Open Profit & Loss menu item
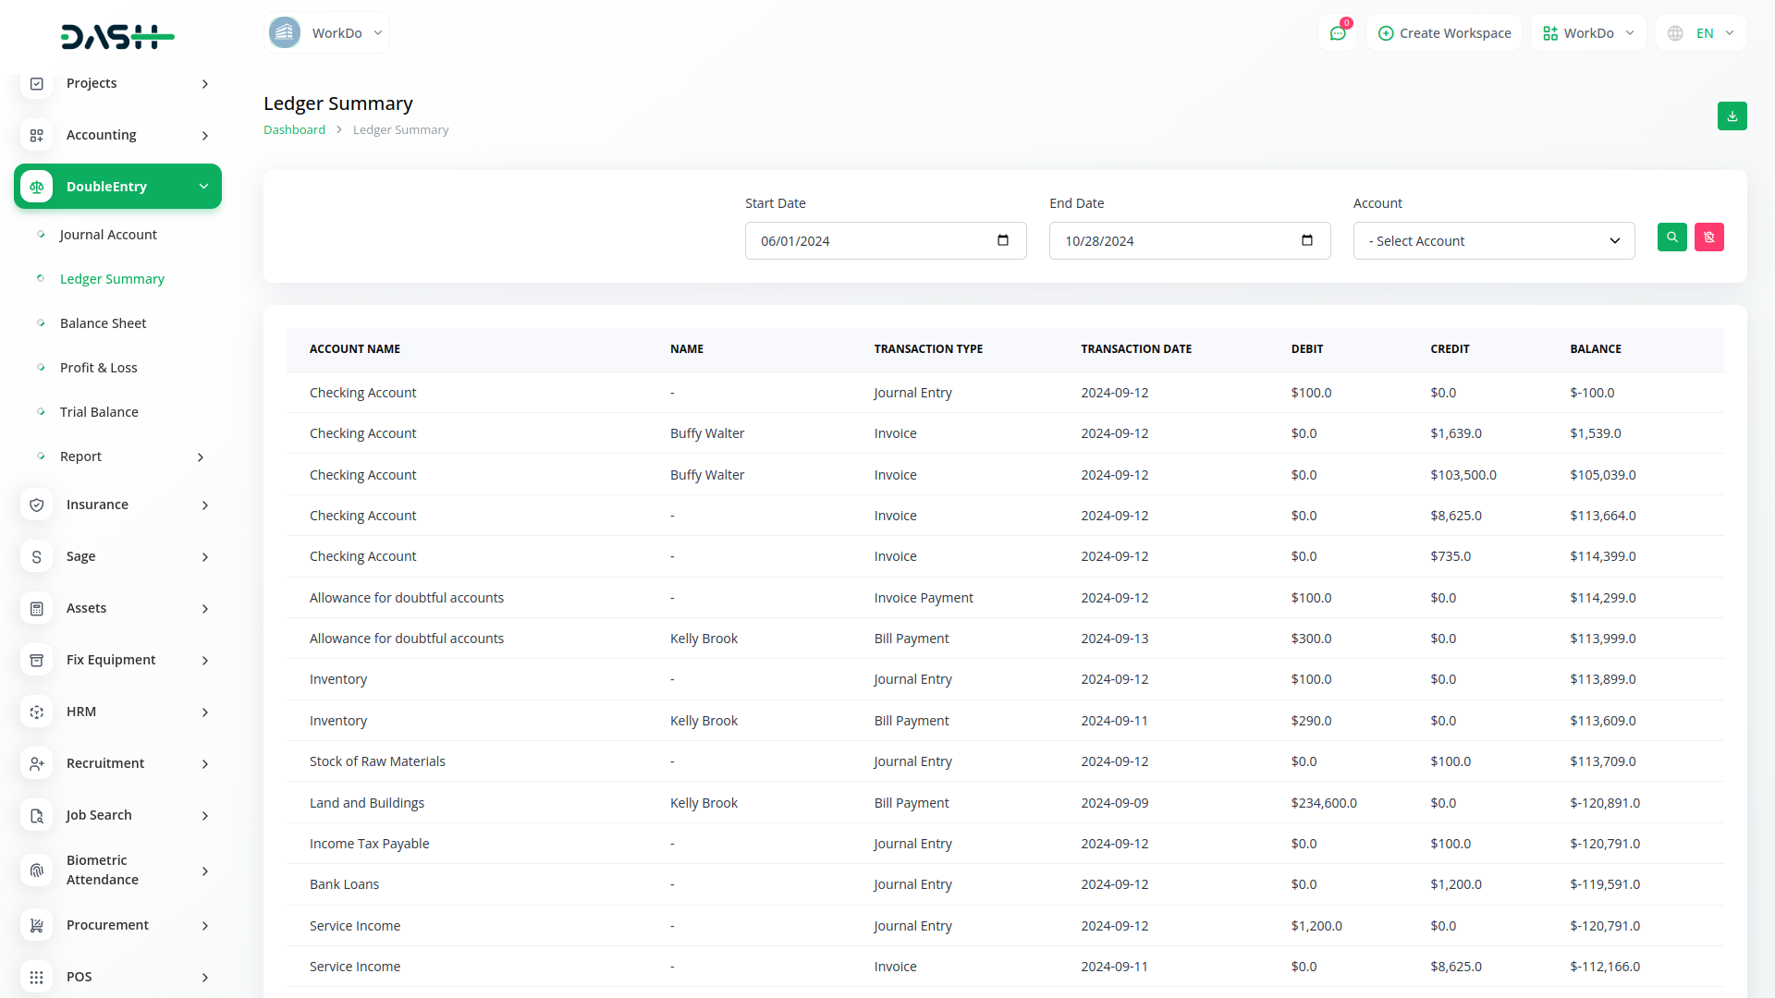Screen dimensions: 1775x998 point(98,368)
